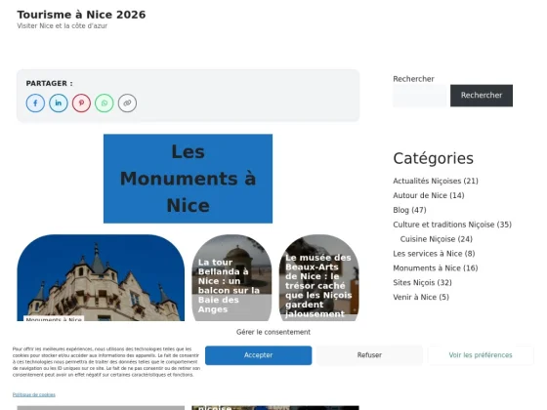Open the Cuisine Niçoise subcategory
547x410 pixels.
(428, 239)
